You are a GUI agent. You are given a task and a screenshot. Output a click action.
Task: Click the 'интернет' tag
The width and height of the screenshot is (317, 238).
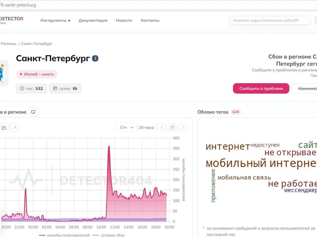tap(228, 146)
